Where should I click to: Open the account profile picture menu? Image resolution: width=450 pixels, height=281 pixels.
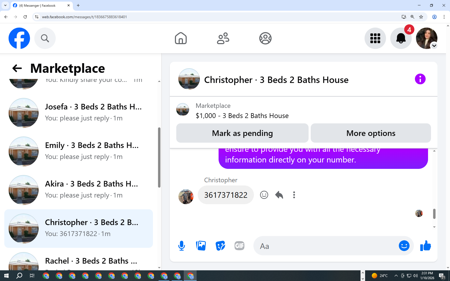(427, 38)
